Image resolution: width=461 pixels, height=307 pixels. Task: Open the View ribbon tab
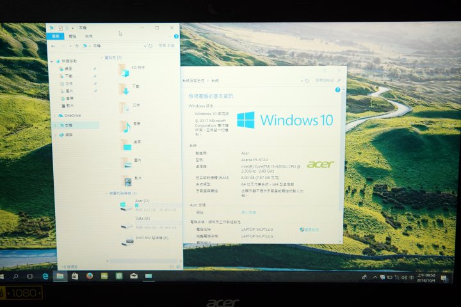point(88,36)
